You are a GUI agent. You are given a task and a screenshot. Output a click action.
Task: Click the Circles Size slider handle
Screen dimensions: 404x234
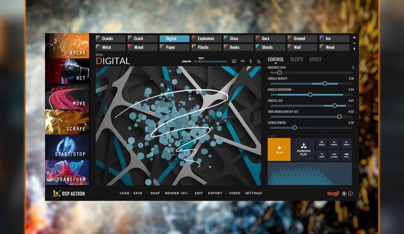(334, 106)
